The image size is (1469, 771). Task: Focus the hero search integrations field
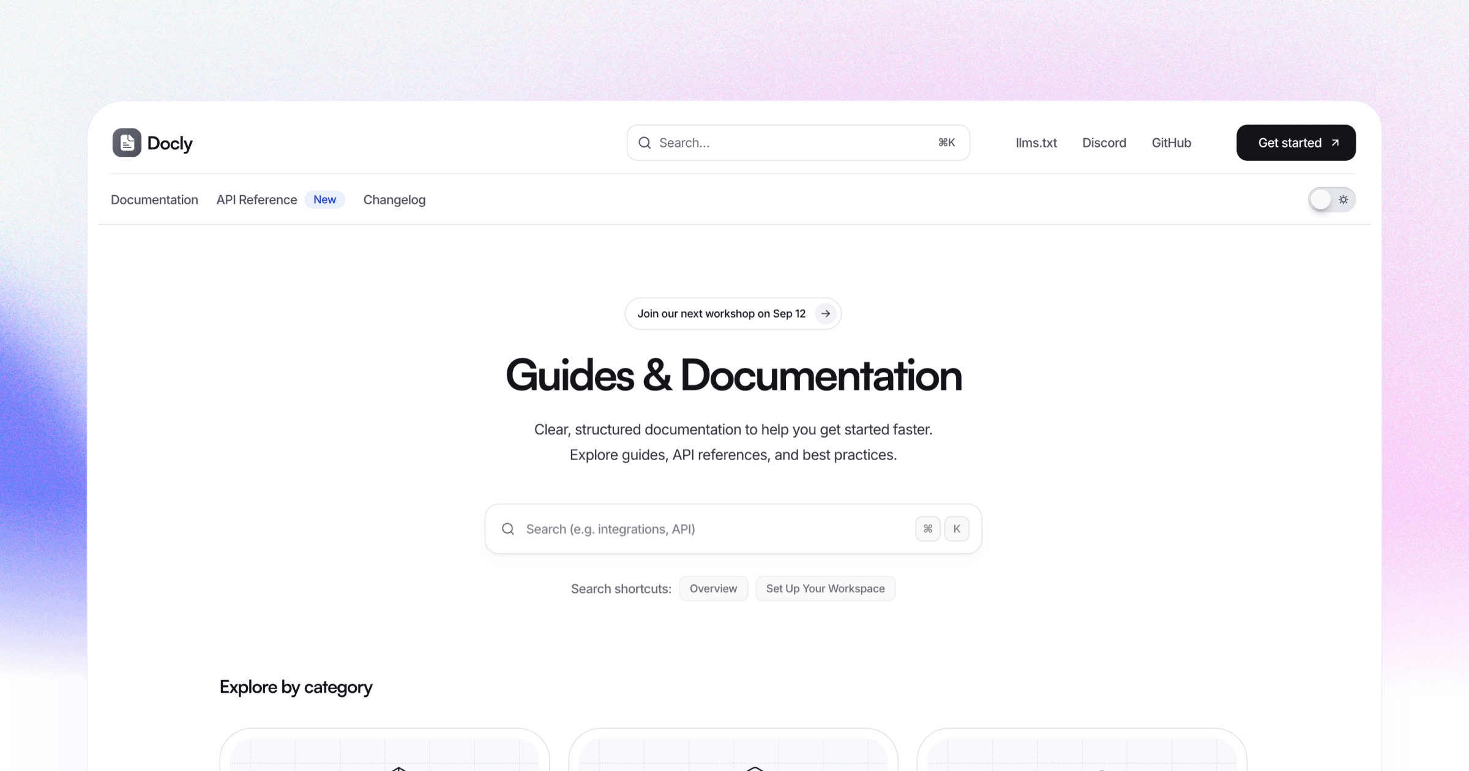click(x=733, y=529)
